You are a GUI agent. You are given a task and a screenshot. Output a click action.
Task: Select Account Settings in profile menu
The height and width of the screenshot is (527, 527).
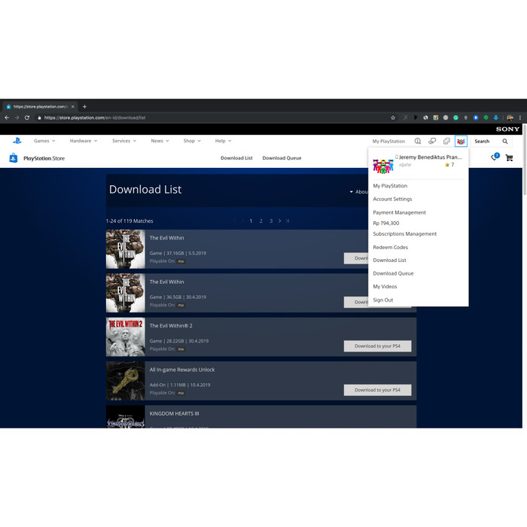(392, 199)
